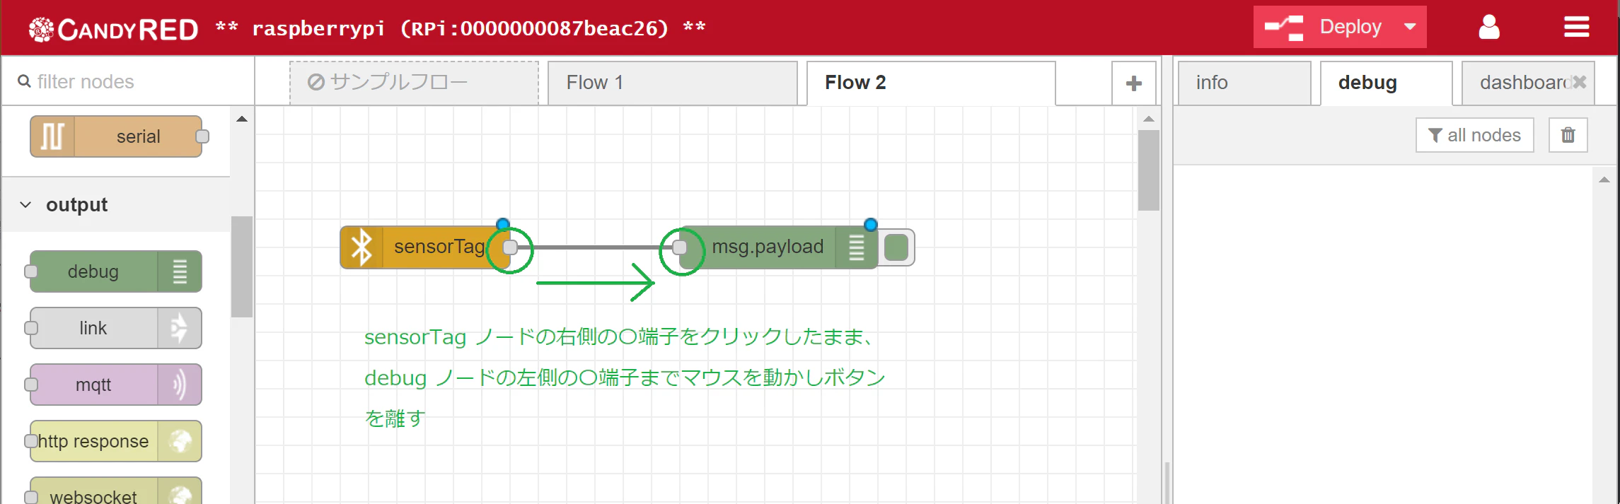Click the mqtt node signal icon
This screenshot has height=504, width=1620.
click(180, 385)
